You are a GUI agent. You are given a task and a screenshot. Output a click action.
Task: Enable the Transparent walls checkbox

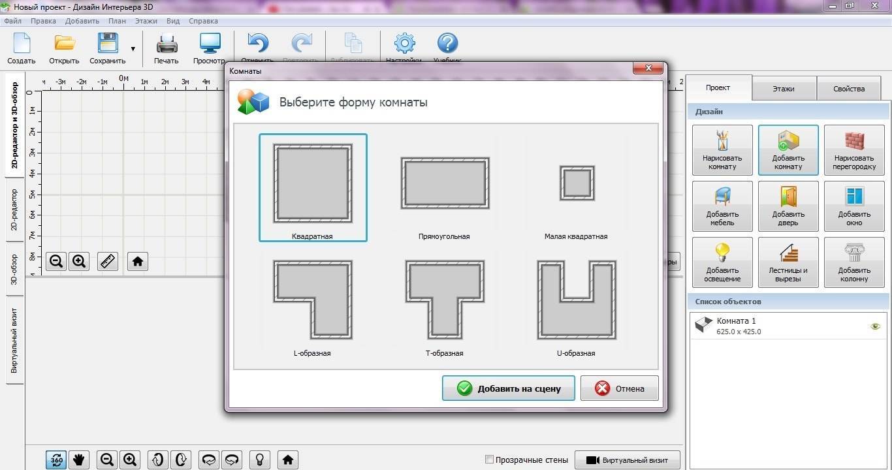pyautogui.click(x=490, y=460)
